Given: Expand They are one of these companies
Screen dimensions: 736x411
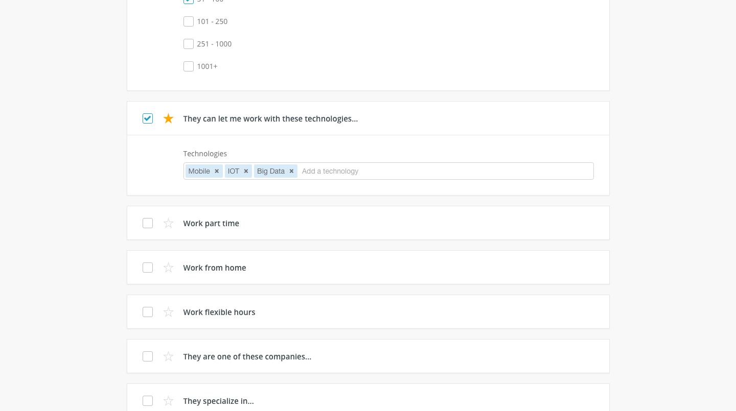Looking at the screenshot, I should (247, 356).
